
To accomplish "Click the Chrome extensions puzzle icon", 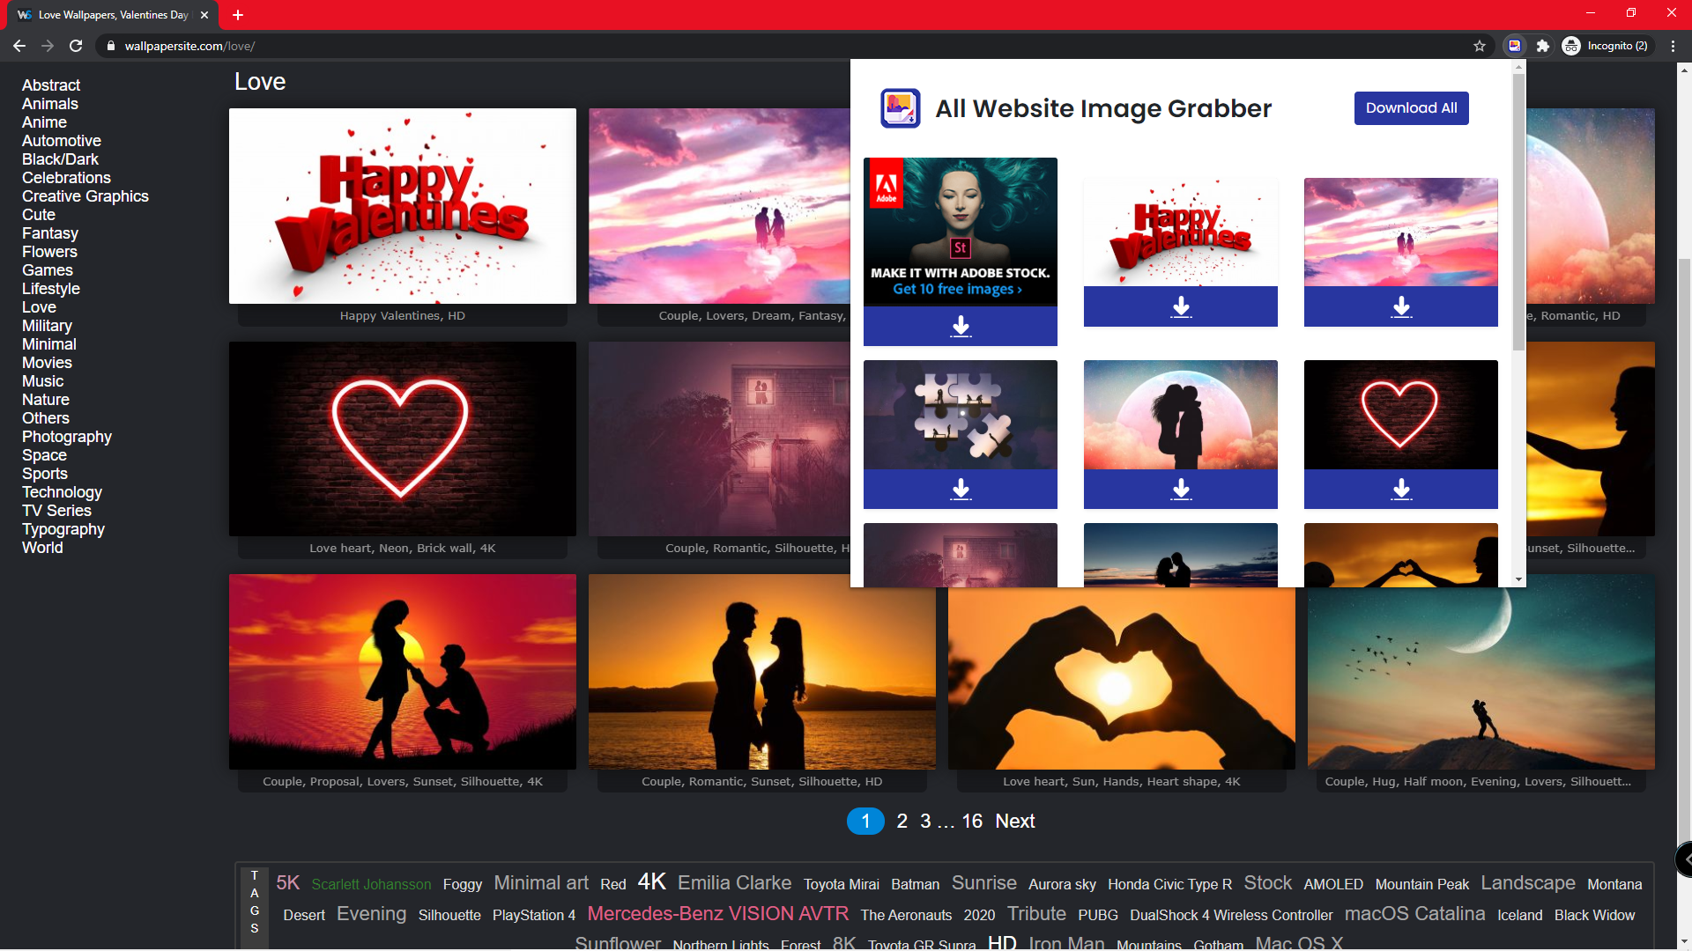I will pos(1543,46).
